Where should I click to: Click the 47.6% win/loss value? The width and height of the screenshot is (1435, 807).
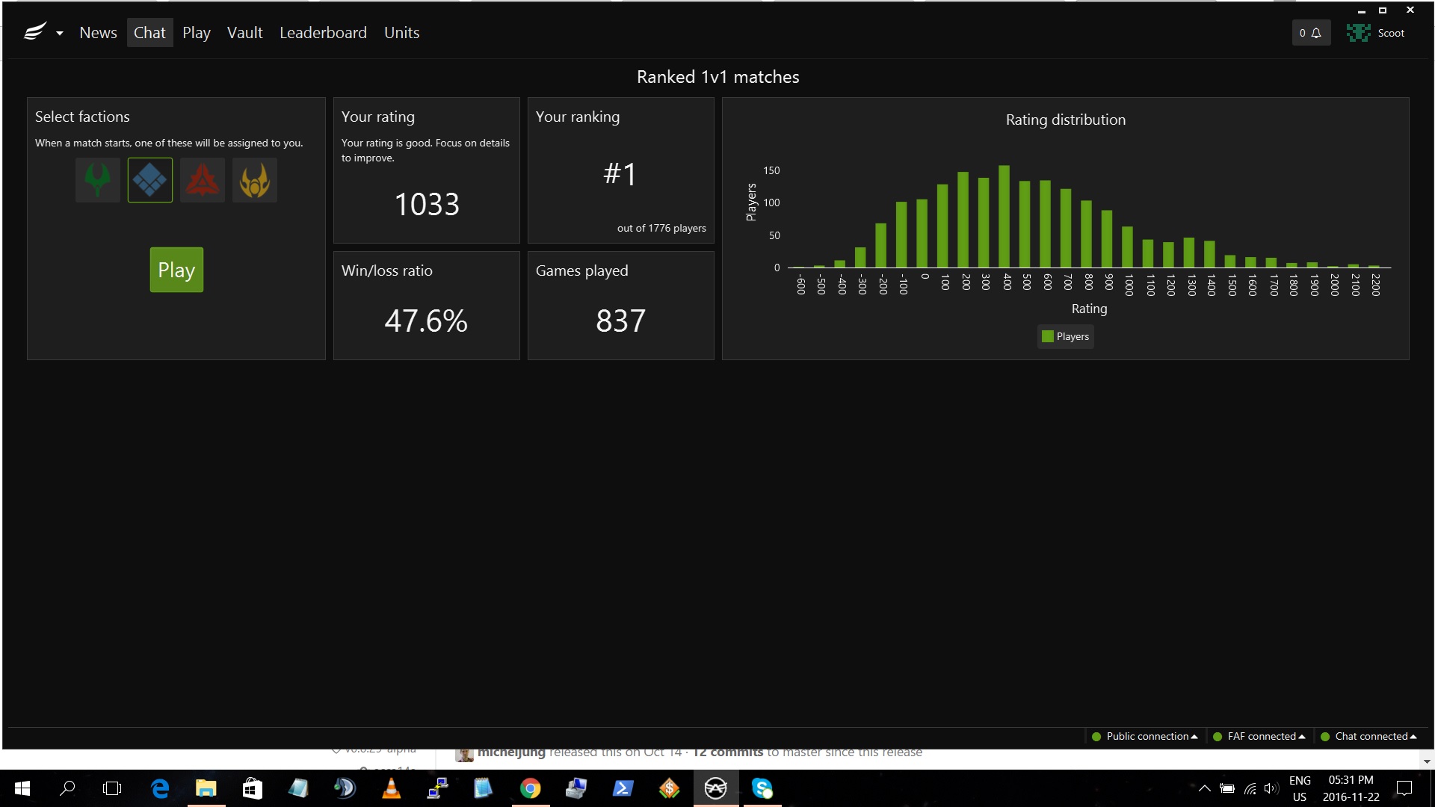(x=426, y=321)
